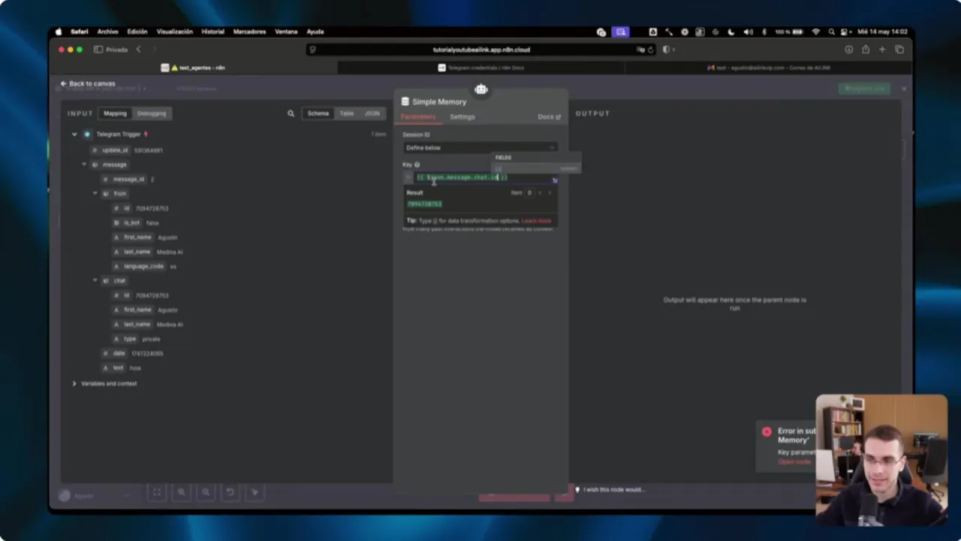This screenshot has width=961, height=541.
Task: Show Safari tab overview icon
Action: pyautogui.click(x=899, y=50)
